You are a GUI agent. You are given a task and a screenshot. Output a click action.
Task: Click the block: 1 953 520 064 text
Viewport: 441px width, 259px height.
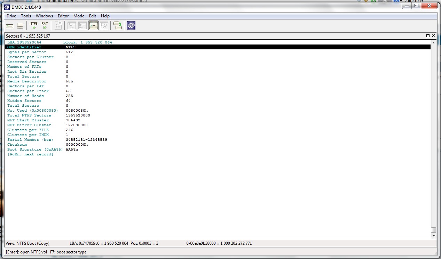tap(88, 42)
